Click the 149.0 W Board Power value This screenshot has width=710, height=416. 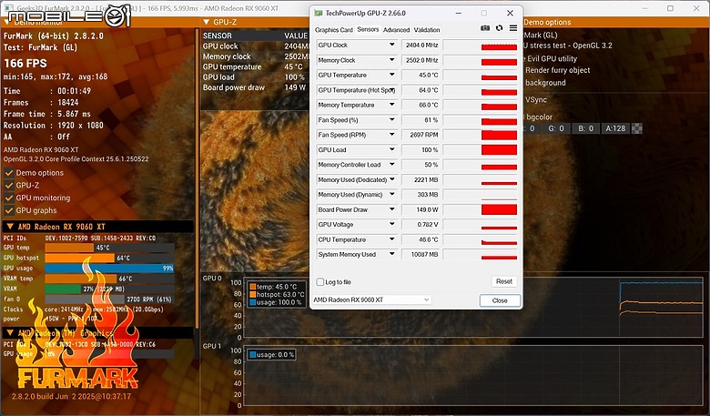[421, 209]
